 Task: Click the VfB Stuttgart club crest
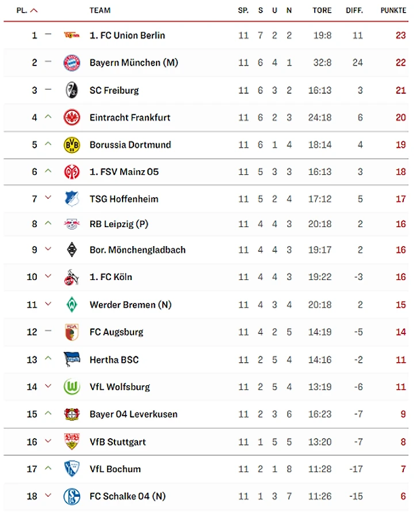tap(71, 442)
